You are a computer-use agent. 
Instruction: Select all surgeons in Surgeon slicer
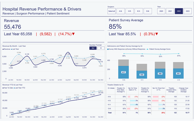coord(112,11)
